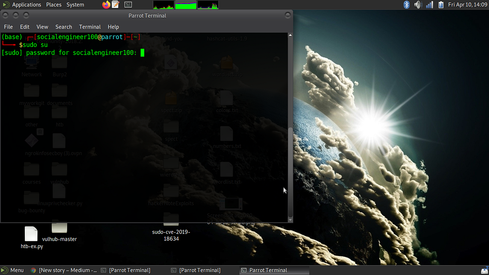The image size is (489, 275).
Task: Open the Places menu
Action: [x=53, y=4]
